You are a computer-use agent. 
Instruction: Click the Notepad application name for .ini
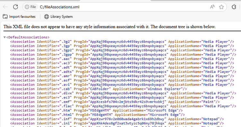point(210,123)
